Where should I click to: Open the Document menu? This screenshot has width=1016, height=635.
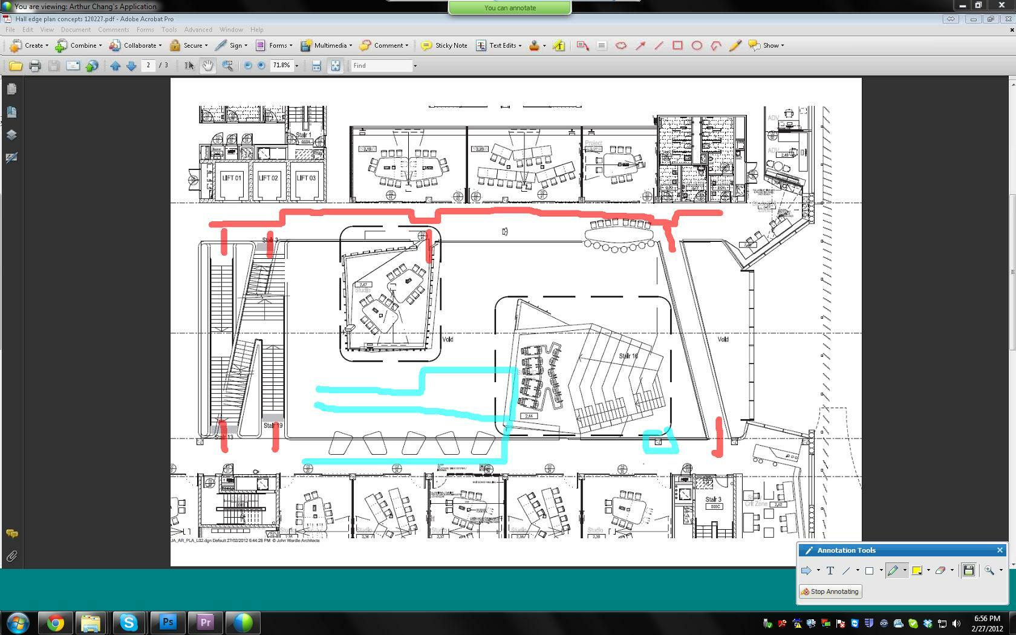(x=76, y=30)
